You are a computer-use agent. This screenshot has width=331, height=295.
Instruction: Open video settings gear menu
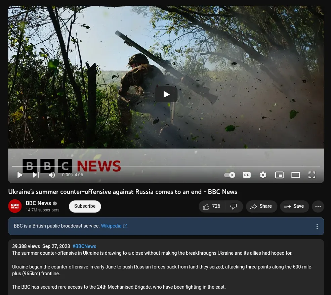(263, 175)
